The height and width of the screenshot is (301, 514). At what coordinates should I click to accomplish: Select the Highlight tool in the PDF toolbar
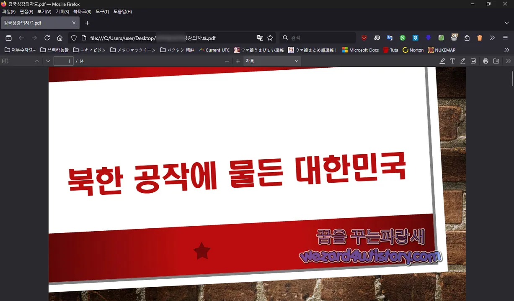tap(442, 61)
